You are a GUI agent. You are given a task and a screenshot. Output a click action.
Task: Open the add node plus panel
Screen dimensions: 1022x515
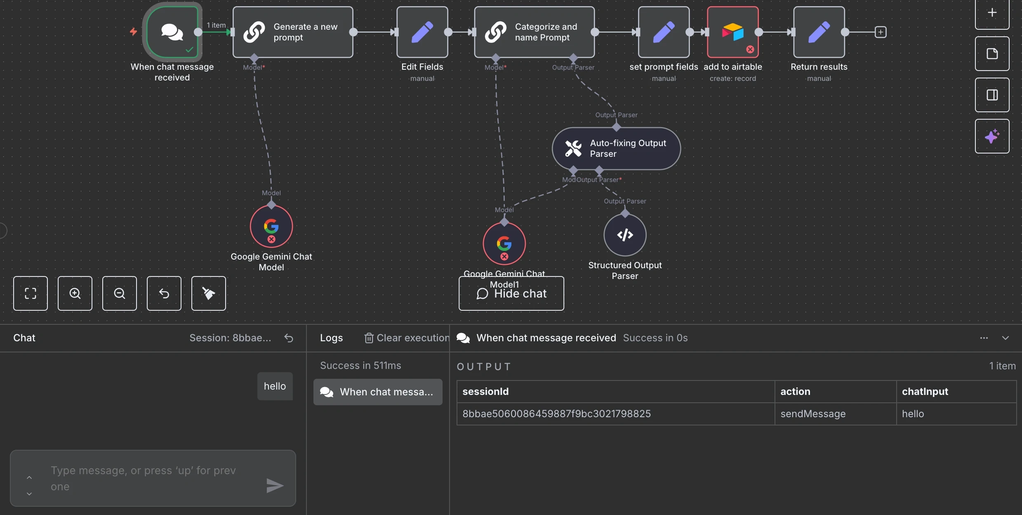(992, 13)
